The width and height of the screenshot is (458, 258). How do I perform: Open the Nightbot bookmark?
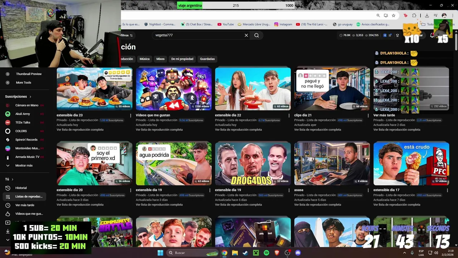pyautogui.click(x=160, y=24)
